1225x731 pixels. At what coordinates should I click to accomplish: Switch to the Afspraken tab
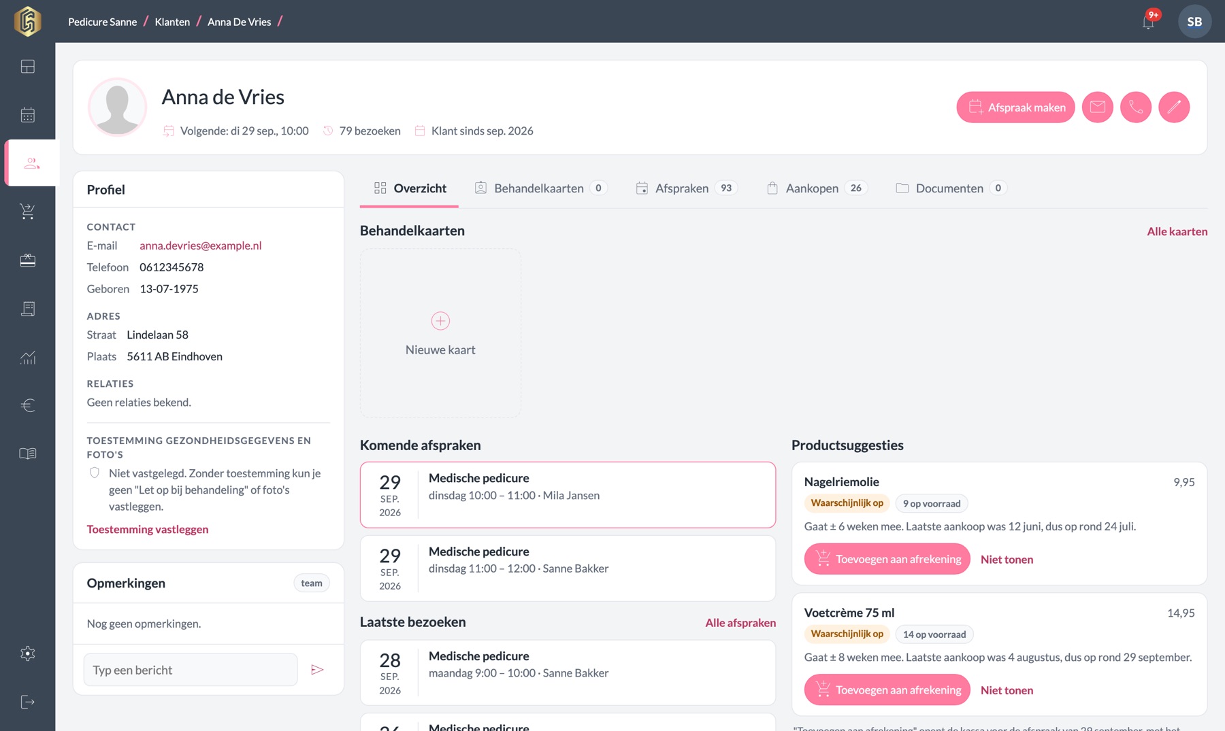point(686,188)
